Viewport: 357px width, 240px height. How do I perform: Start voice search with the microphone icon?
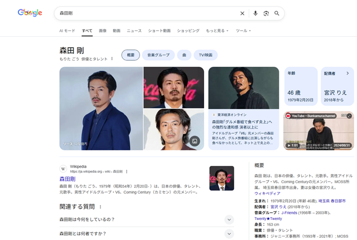coord(255,13)
